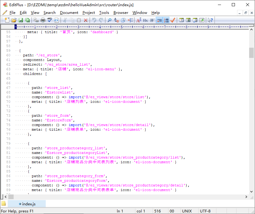Toggle the indent guide toolbar button

pos(159,20)
